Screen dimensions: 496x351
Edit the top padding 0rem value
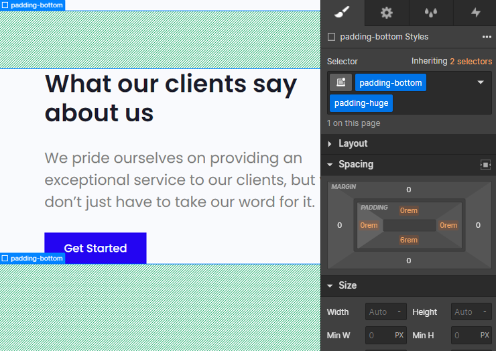[408, 210]
